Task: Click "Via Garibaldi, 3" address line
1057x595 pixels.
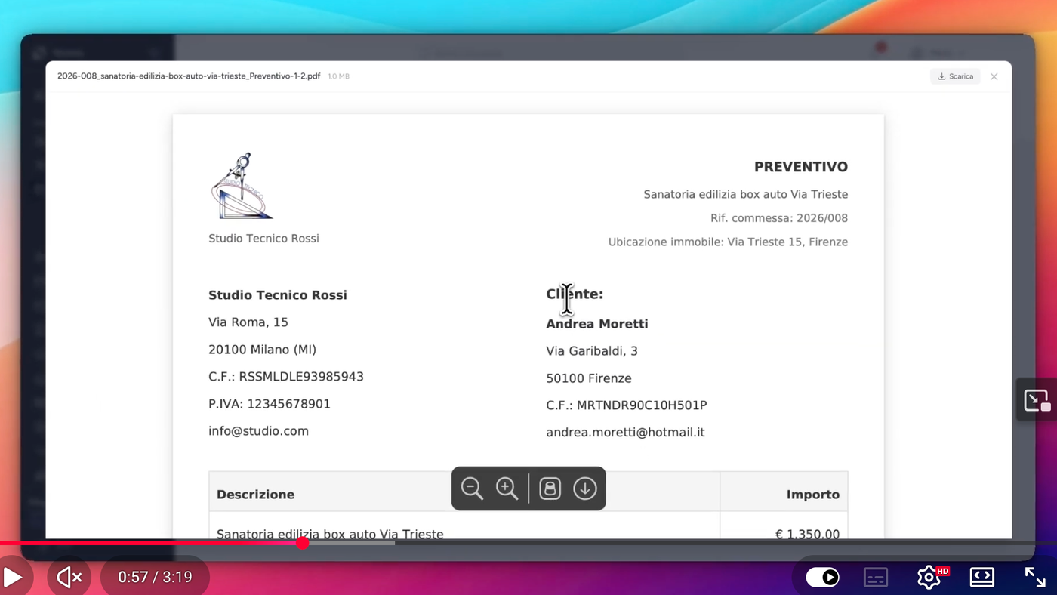Action: pos(592,351)
